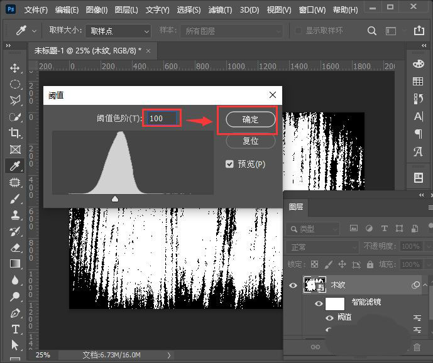Open the 滤镜(T) menu

point(220,10)
